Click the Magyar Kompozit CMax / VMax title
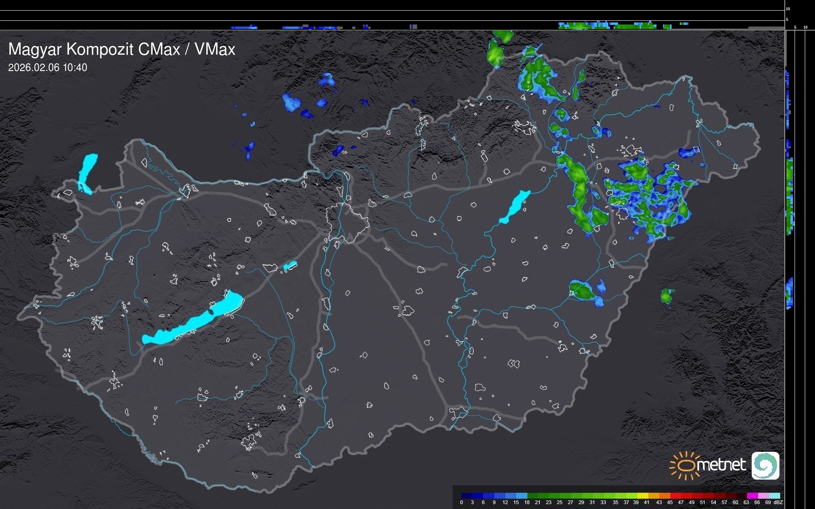The width and height of the screenshot is (815, 509). [x=122, y=49]
